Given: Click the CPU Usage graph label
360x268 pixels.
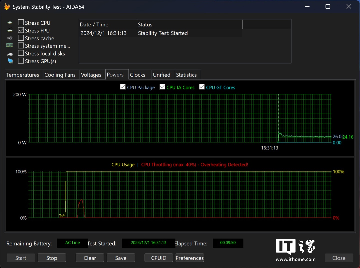Looking at the screenshot, I should [x=123, y=165].
